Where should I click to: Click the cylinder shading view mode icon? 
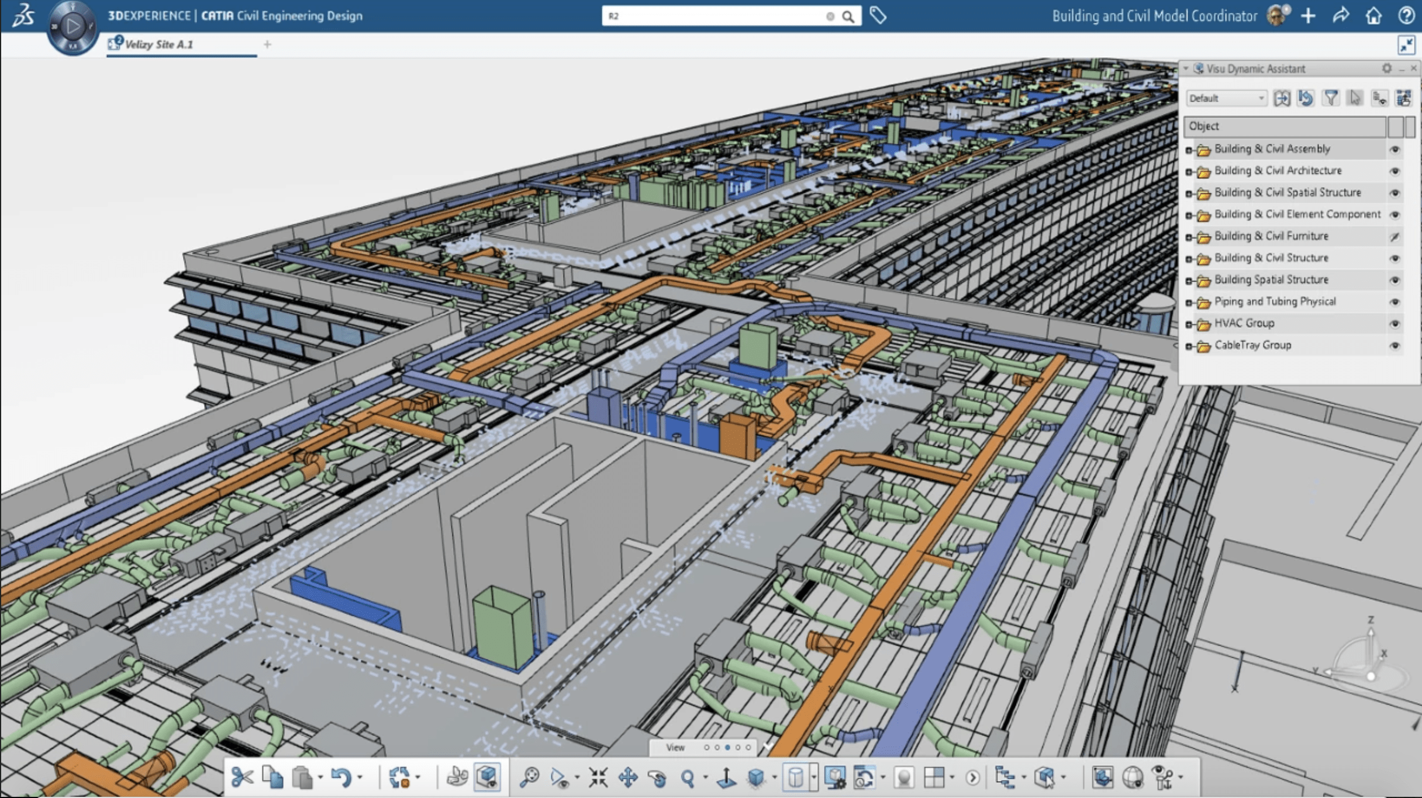(796, 778)
